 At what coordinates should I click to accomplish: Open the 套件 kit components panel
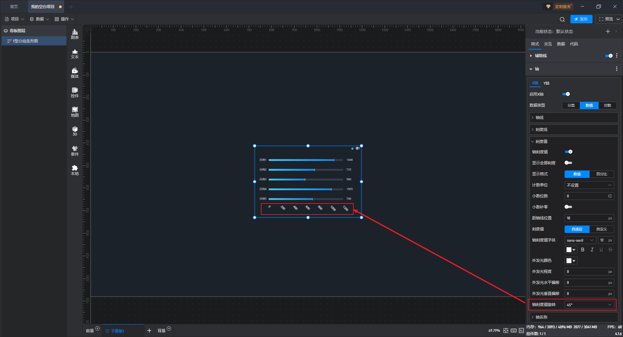coord(75,151)
